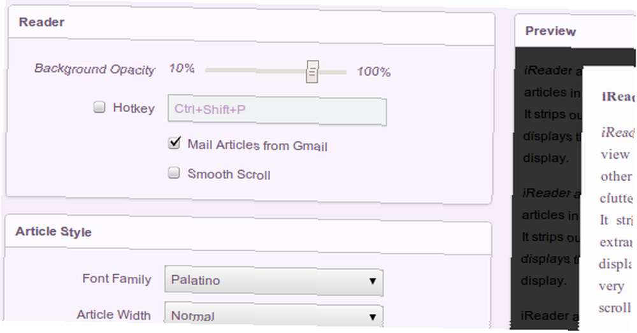637x333 pixels.
Task: Click the arrow on the Font Family combo box
Action: pyautogui.click(x=372, y=281)
